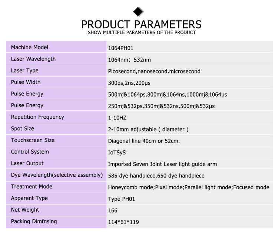Click the 1064nm; 532nm wavelength value

pyautogui.click(x=129, y=60)
